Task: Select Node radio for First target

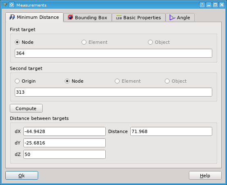Action: pos(17,42)
